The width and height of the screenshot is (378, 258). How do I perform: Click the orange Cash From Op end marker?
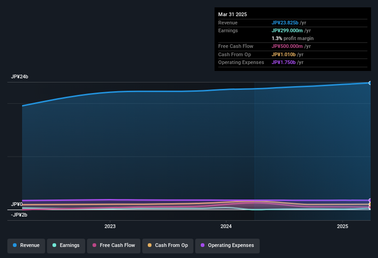tap(370, 204)
